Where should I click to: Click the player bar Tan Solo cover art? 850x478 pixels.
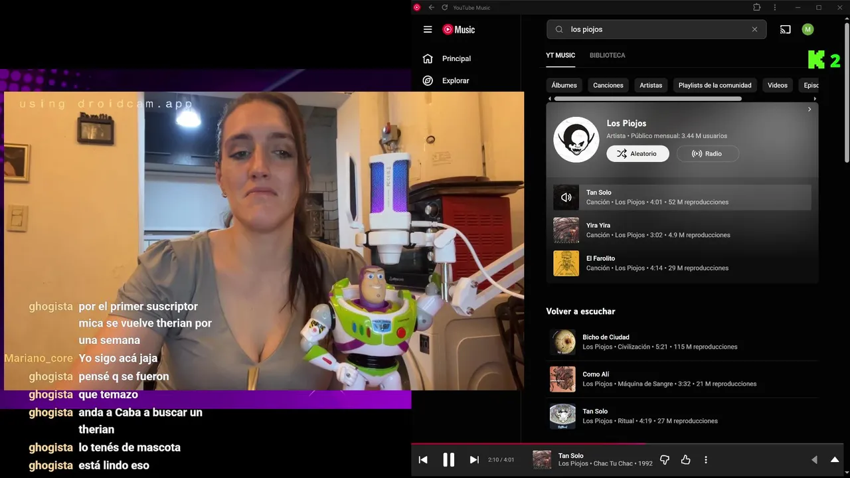(542, 459)
